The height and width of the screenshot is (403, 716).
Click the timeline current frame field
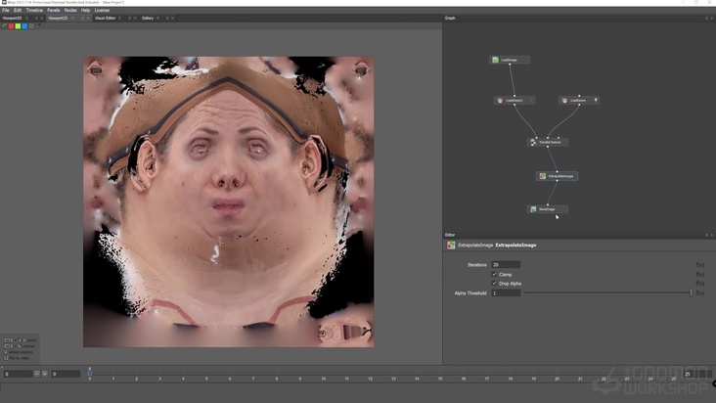[66, 374]
